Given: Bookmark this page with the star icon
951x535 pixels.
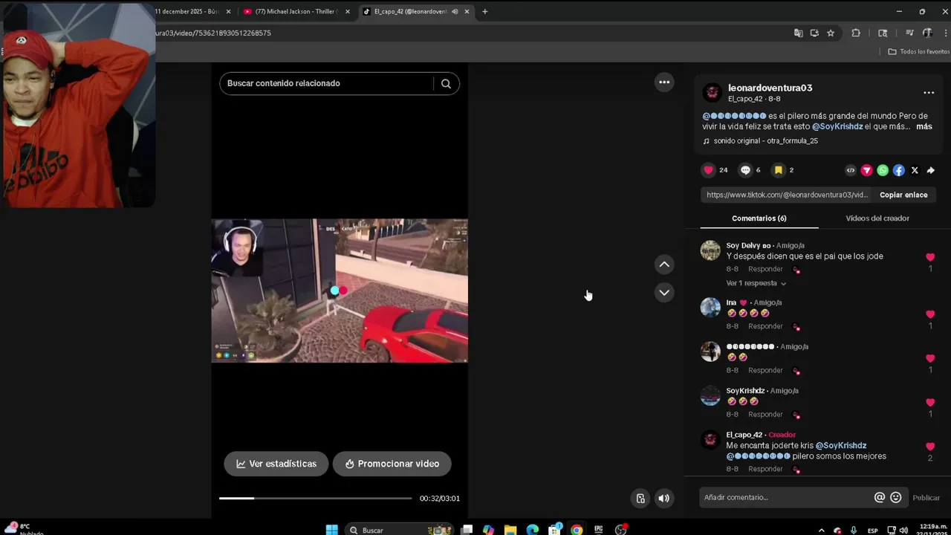Looking at the screenshot, I should click(x=831, y=33).
